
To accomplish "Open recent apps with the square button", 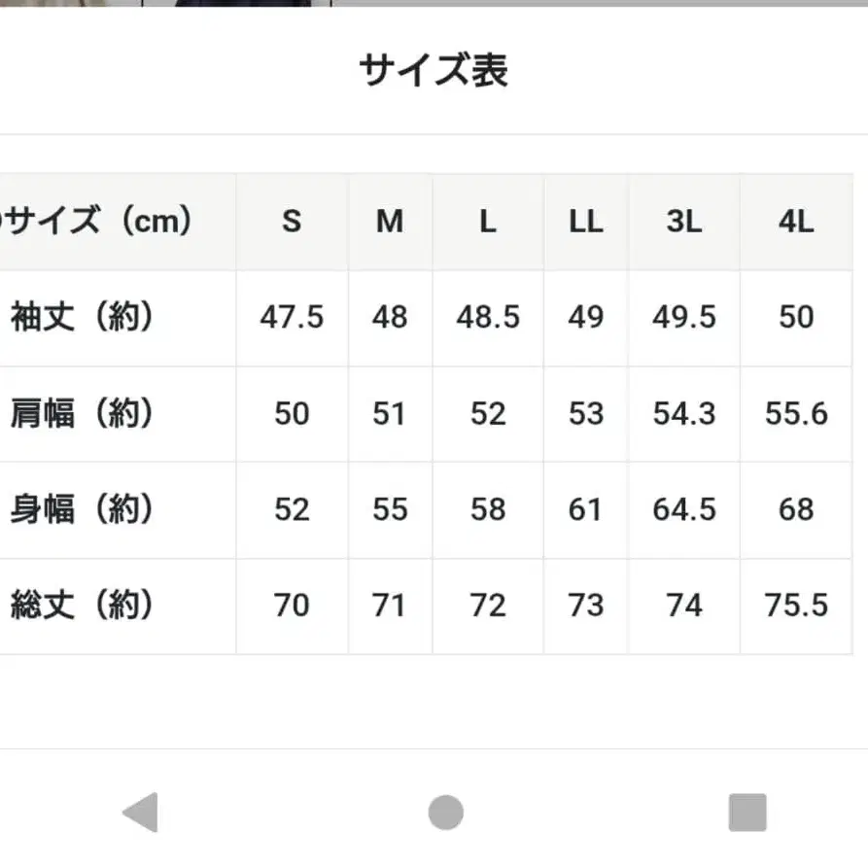I will pos(746,813).
